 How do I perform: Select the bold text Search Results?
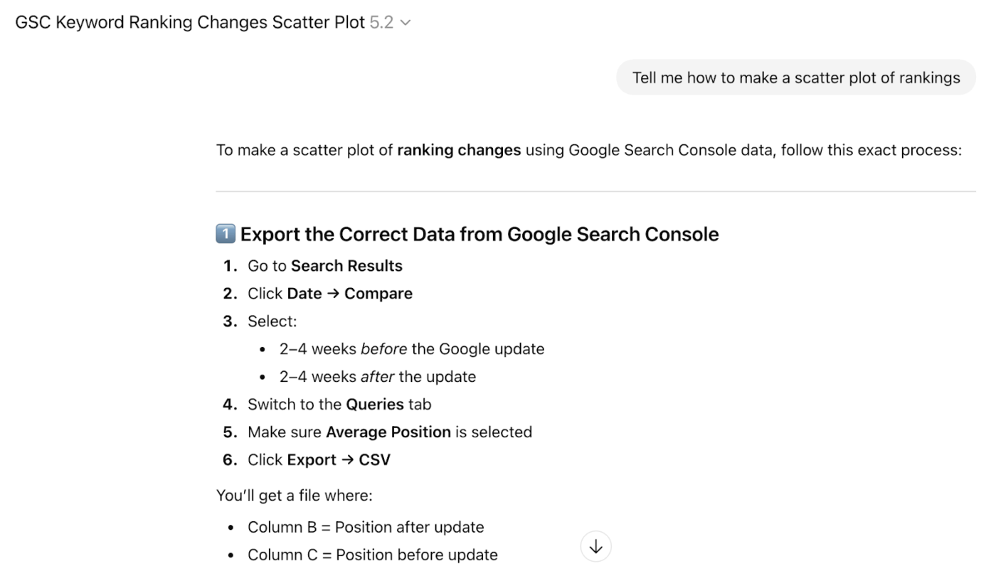point(346,265)
